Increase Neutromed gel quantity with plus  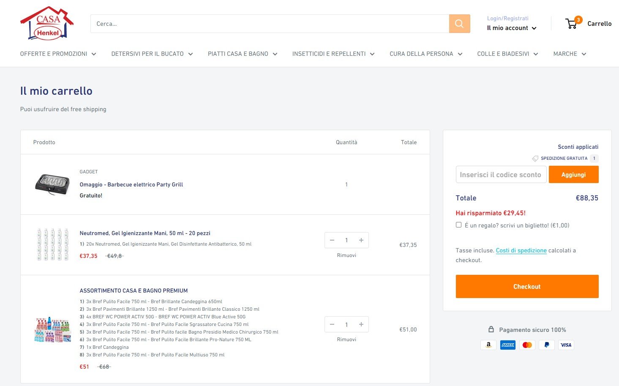tap(361, 240)
